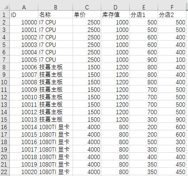
Task: Select column C header
Action: (87, 7)
